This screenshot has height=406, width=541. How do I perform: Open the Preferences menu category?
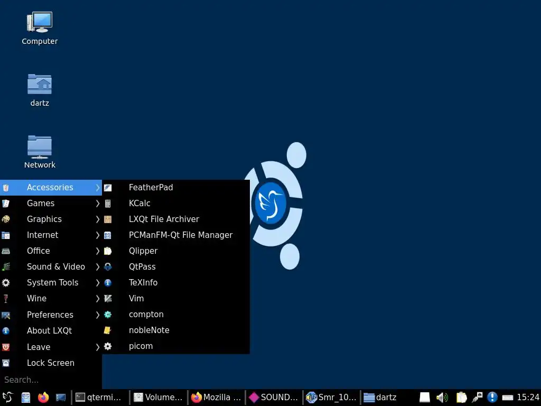click(51, 315)
